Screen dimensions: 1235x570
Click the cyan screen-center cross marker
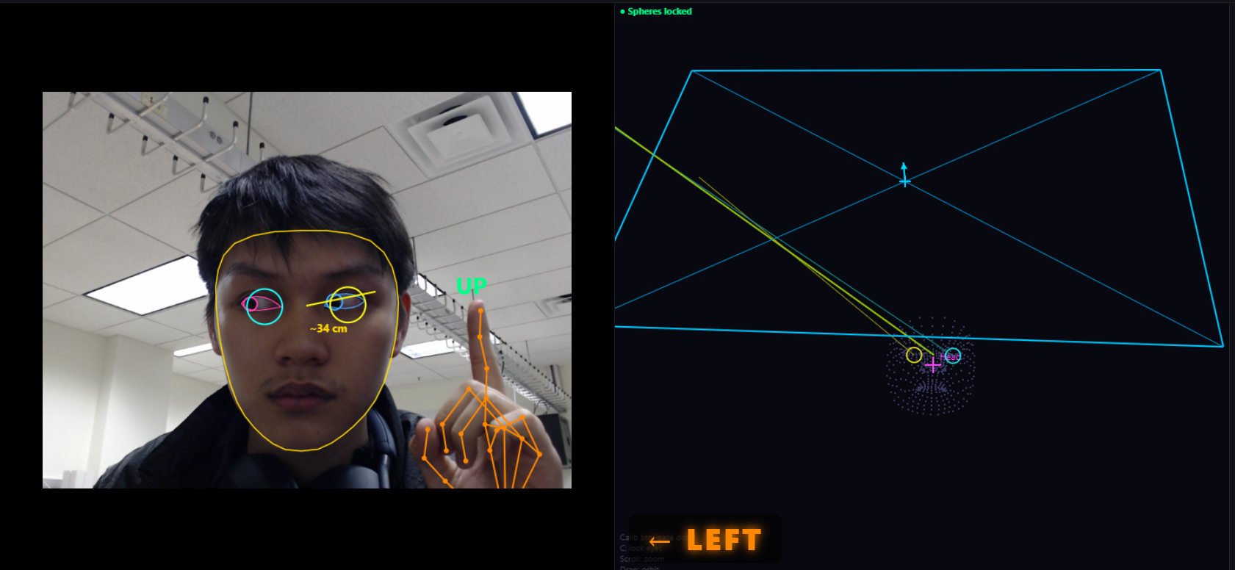904,181
